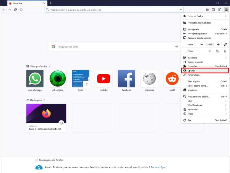Decrease zoom with minus button
This screenshot has height=173, width=230.
(x=202, y=45)
